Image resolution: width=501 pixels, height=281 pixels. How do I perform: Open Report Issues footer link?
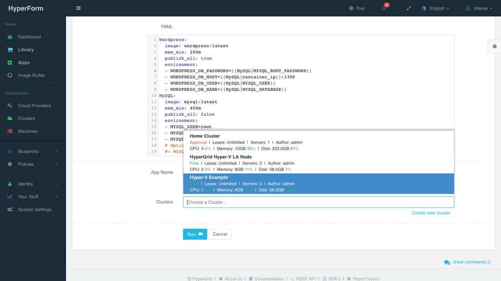tap(366, 279)
